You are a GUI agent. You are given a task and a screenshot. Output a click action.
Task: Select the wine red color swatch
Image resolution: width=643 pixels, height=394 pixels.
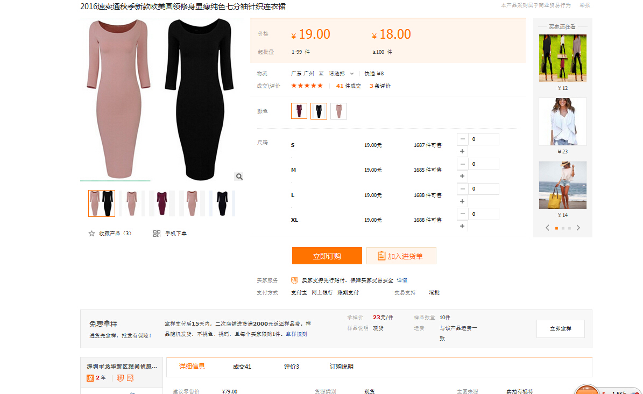[x=299, y=111]
